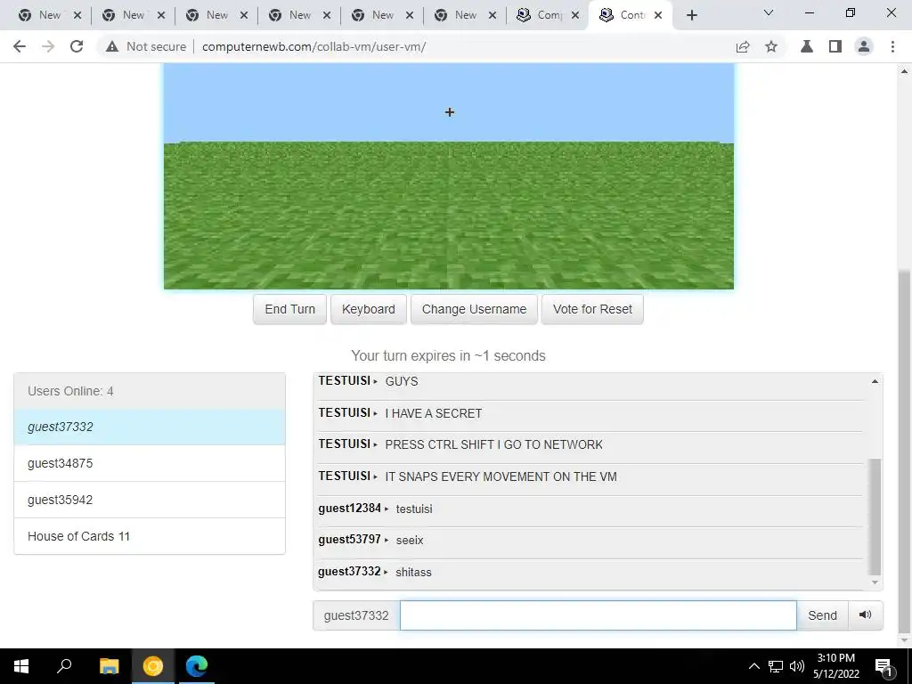
Task: Click Change Username button
Action: pyautogui.click(x=474, y=309)
